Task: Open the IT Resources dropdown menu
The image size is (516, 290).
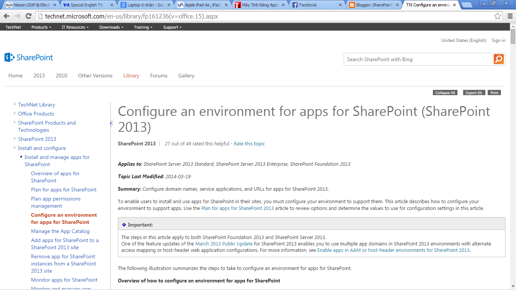Action: [x=75, y=27]
